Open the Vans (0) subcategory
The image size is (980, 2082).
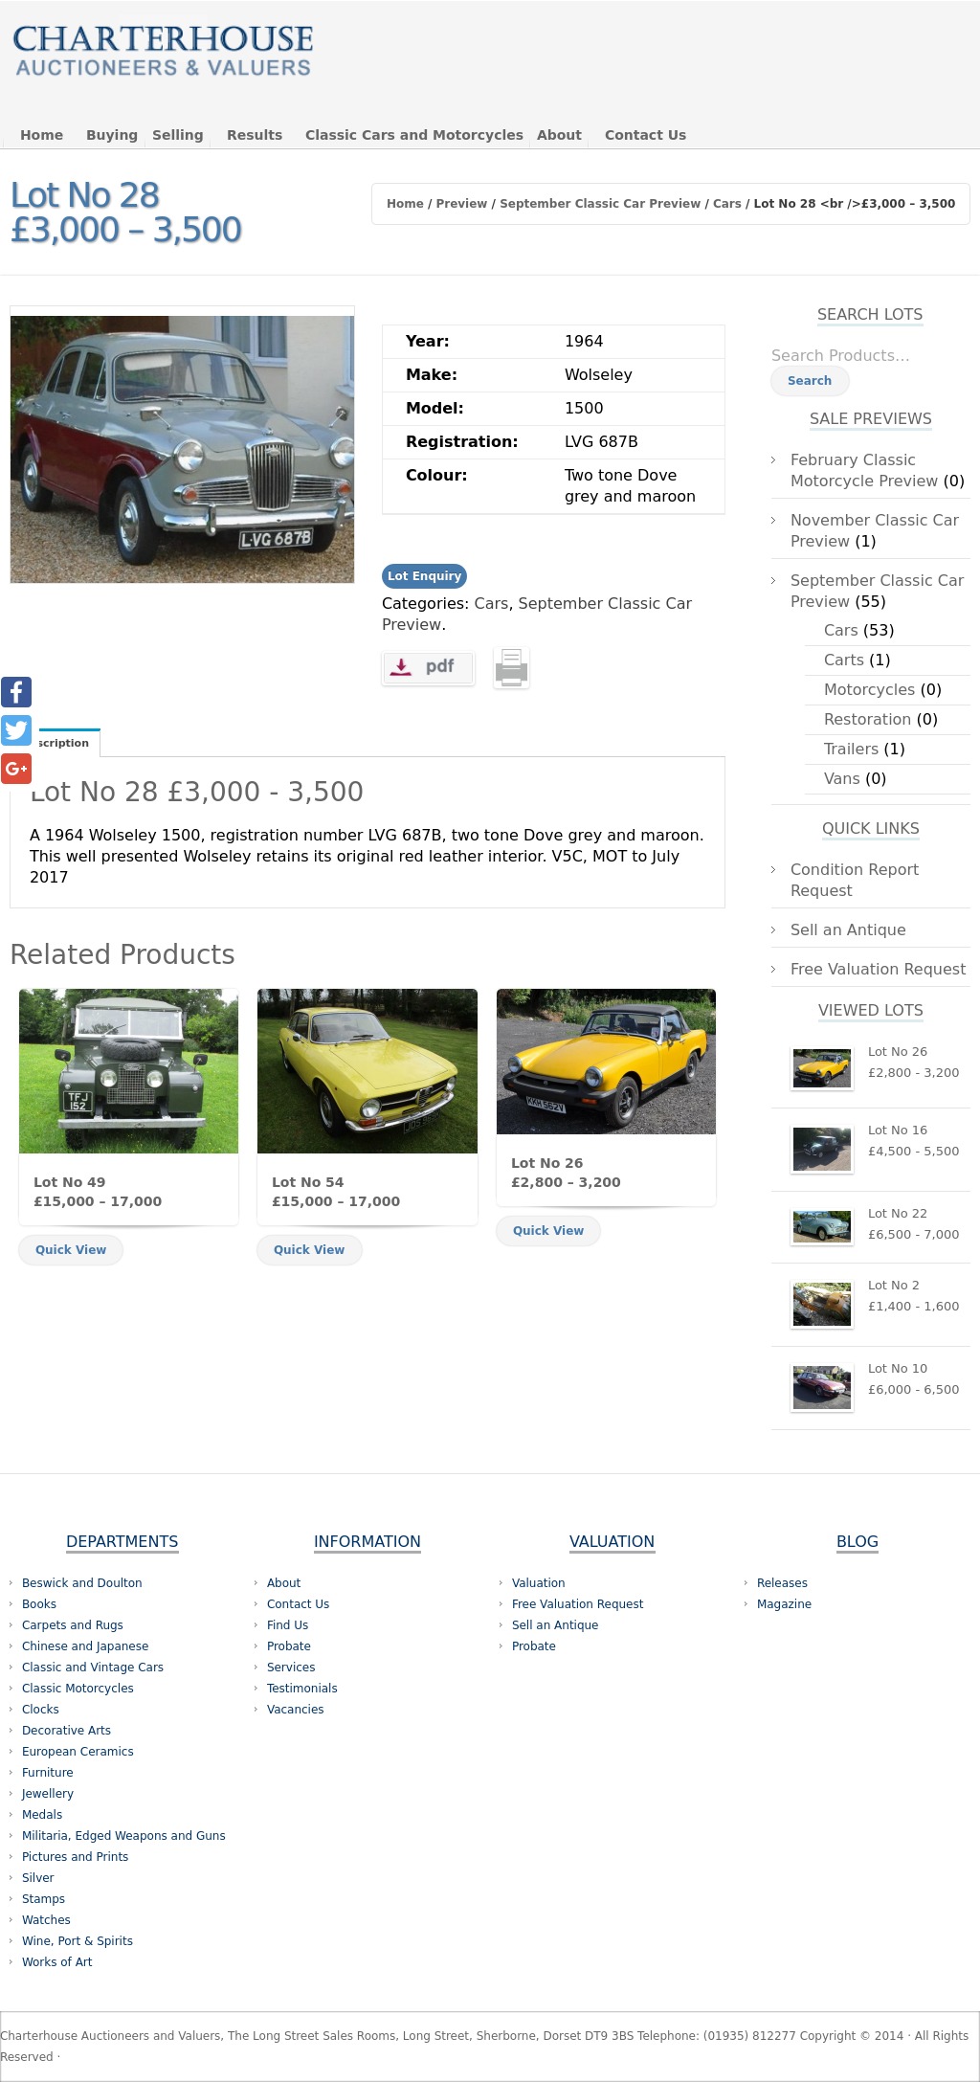pos(842,778)
